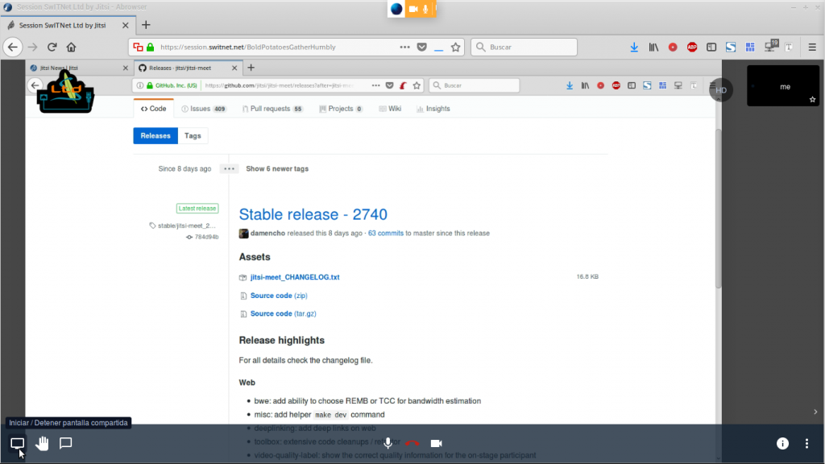
Task: Open the 'Stable release - 2740' title link
Action: pos(313,214)
